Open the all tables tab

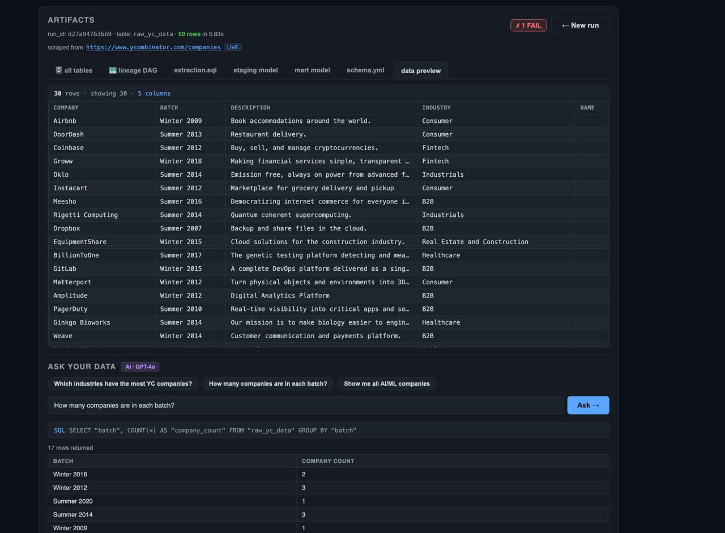pyautogui.click(x=74, y=70)
